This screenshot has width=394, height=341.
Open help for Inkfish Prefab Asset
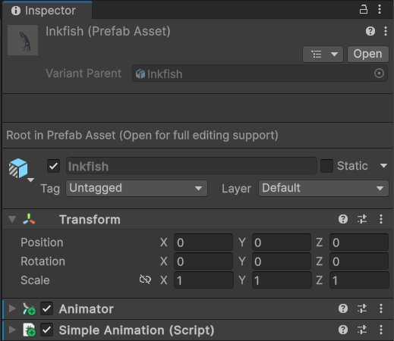(x=370, y=31)
